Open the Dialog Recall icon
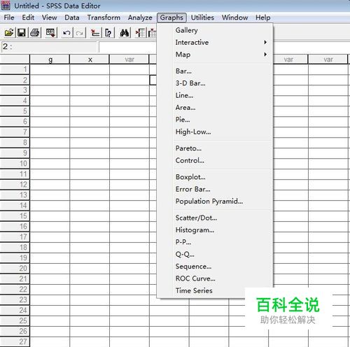 [x=50, y=32]
